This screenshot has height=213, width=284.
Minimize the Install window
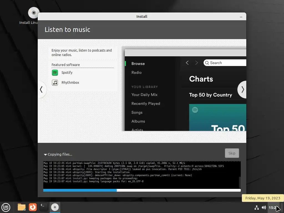pos(241,17)
